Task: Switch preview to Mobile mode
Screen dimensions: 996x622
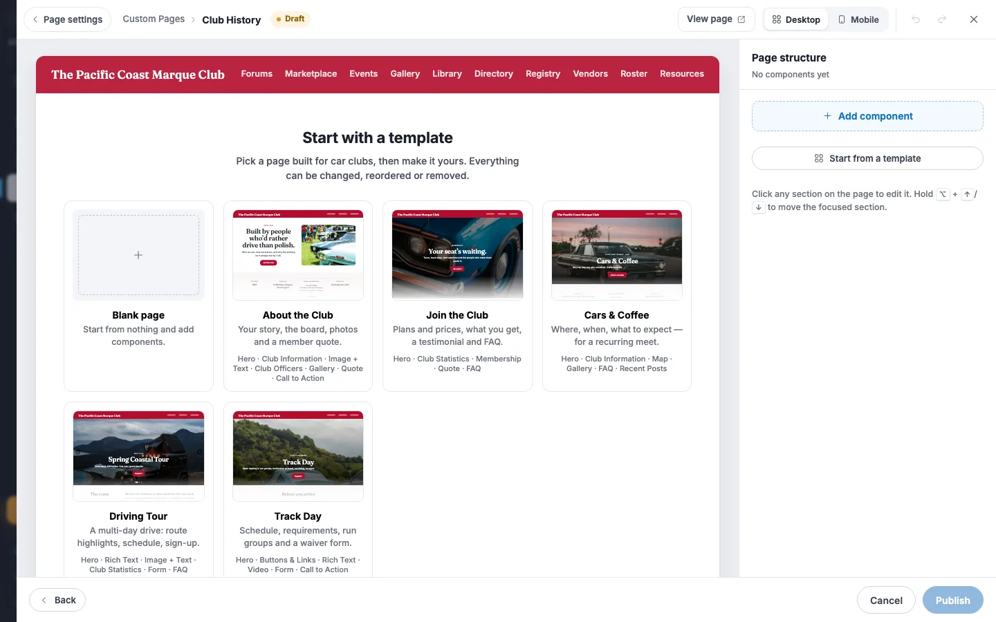Action: tap(858, 19)
